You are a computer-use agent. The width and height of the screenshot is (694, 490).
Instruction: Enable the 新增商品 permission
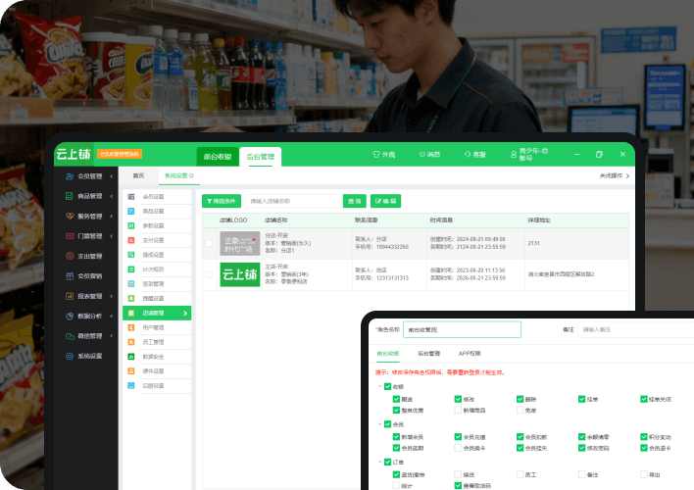pos(458,411)
